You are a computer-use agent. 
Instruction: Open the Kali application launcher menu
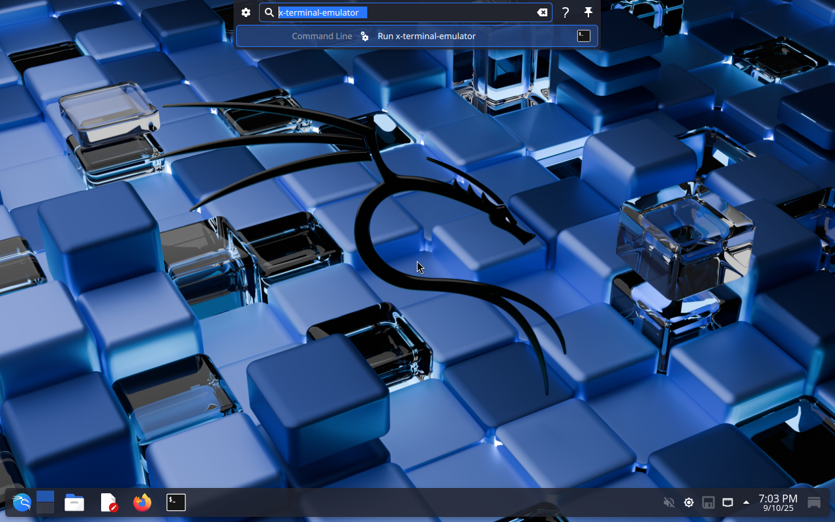tap(22, 502)
